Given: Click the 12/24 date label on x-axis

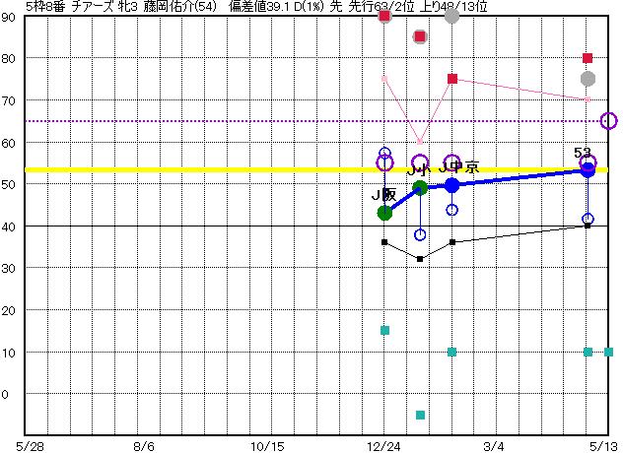Looking at the screenshot, I should (383, 445).
